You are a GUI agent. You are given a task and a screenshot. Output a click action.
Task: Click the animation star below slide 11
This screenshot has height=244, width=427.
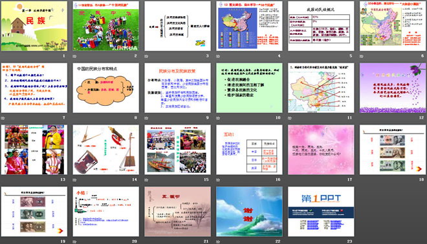(x=290, y=118)
